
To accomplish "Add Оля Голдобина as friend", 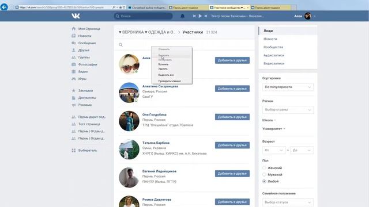I will (x=232, y=117).
